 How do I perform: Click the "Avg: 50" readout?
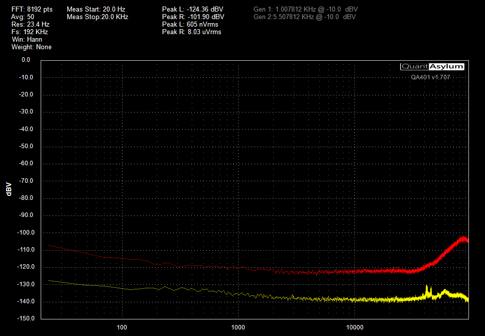pyautogui.click(x=23, y=17)
